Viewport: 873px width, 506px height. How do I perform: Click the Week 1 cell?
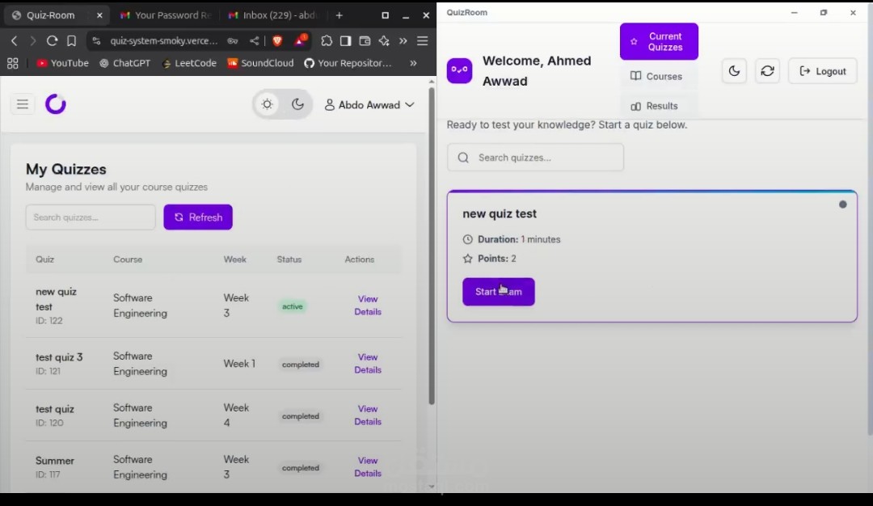[x=239, y=364]
